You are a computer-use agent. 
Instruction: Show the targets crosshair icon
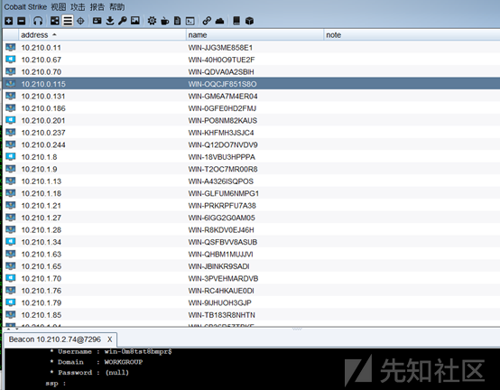pyautogui.click(x=80, y=21)
